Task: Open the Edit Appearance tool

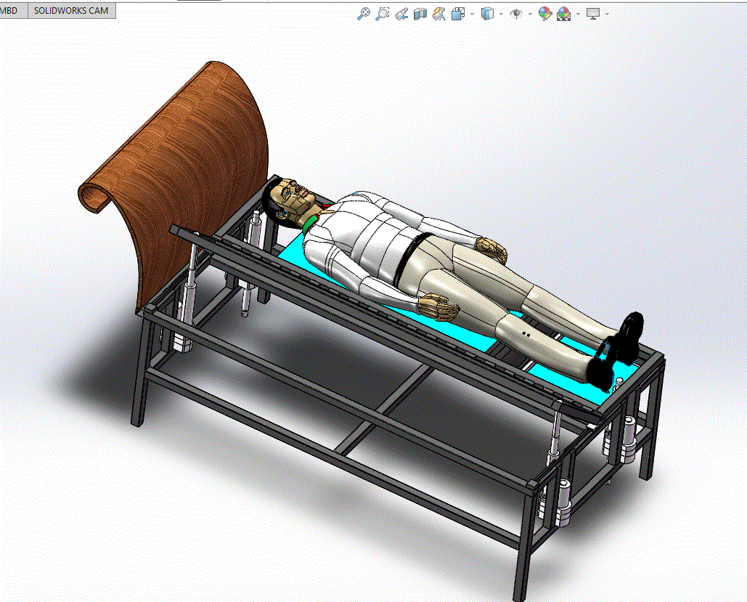Action: pyautogui.click(x=545, y=14)
